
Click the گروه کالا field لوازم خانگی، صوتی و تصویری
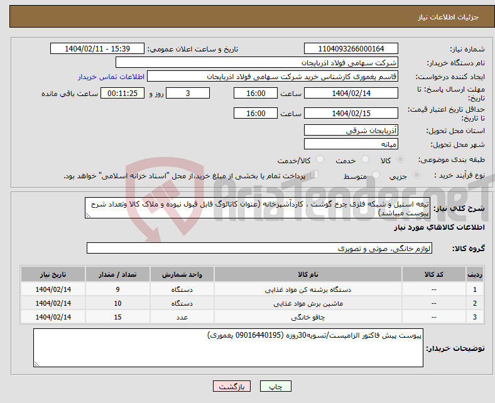pyautogui.click(x=259, y=248)
